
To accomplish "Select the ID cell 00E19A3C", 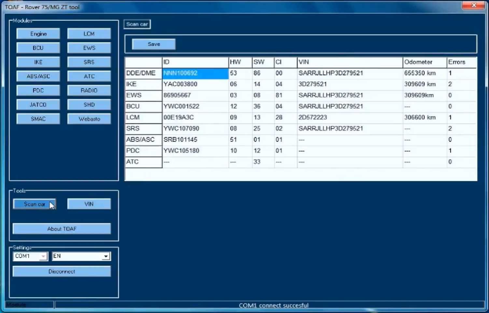I will 195,118.
